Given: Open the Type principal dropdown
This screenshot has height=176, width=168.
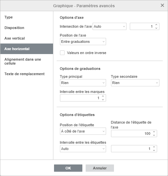Looking at the screenshot, I should click(x=83, y=83).
